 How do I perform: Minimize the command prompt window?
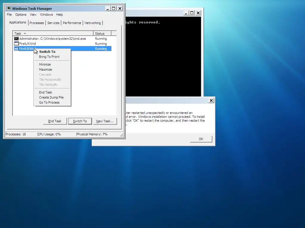(186, 13)
